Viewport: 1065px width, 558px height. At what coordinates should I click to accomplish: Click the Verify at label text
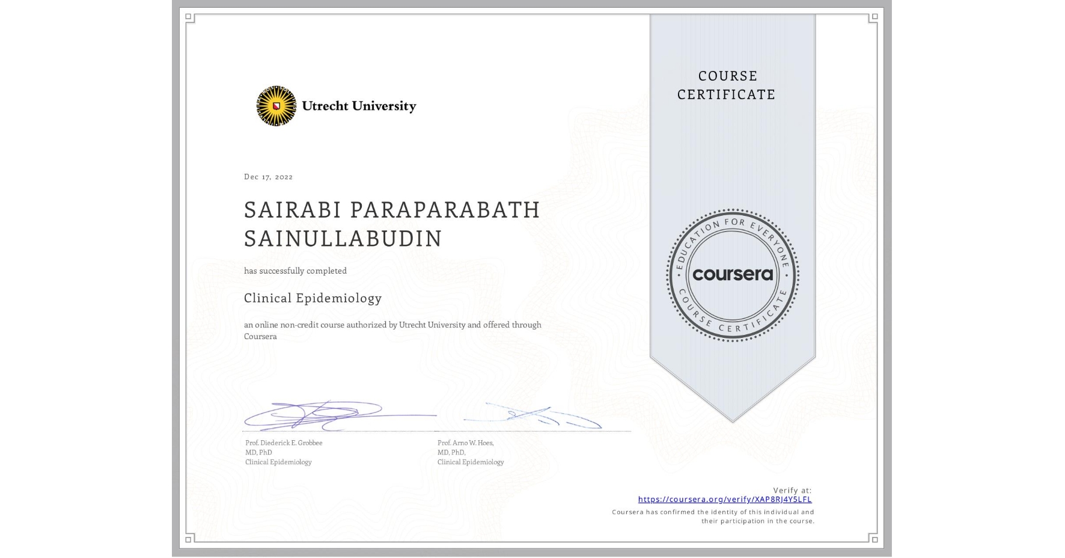pos(792,489)
